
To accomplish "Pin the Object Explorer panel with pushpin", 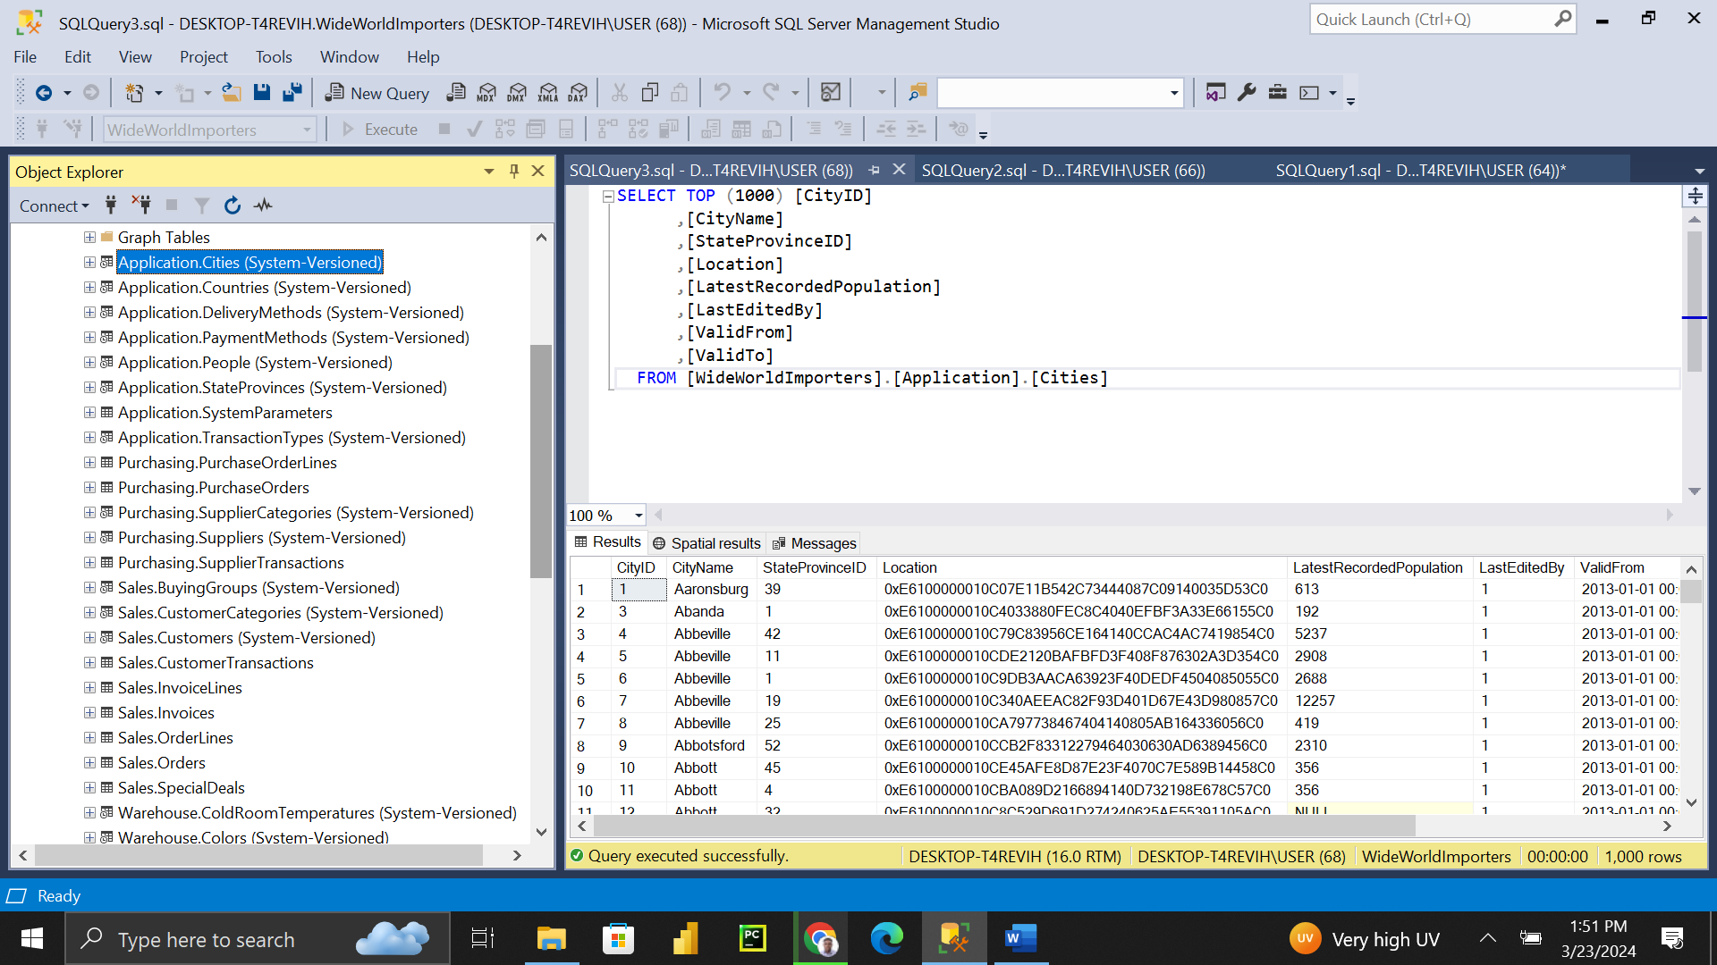I will point(514,172).
